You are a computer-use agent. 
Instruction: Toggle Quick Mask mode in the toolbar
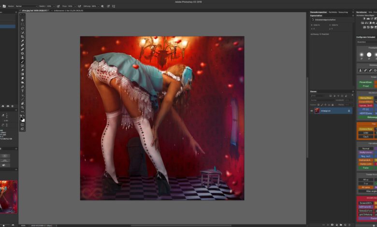pyautogui.click(x=22, y=125)
